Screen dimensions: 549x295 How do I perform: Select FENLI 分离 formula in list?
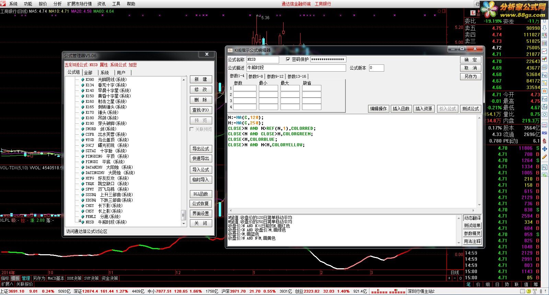point(103,217)
